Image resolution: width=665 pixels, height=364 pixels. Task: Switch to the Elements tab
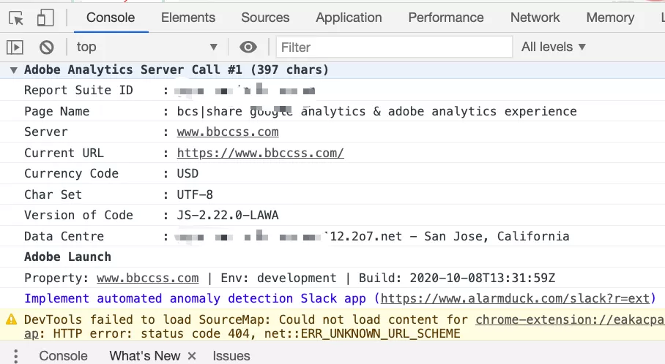click(188, 18)
